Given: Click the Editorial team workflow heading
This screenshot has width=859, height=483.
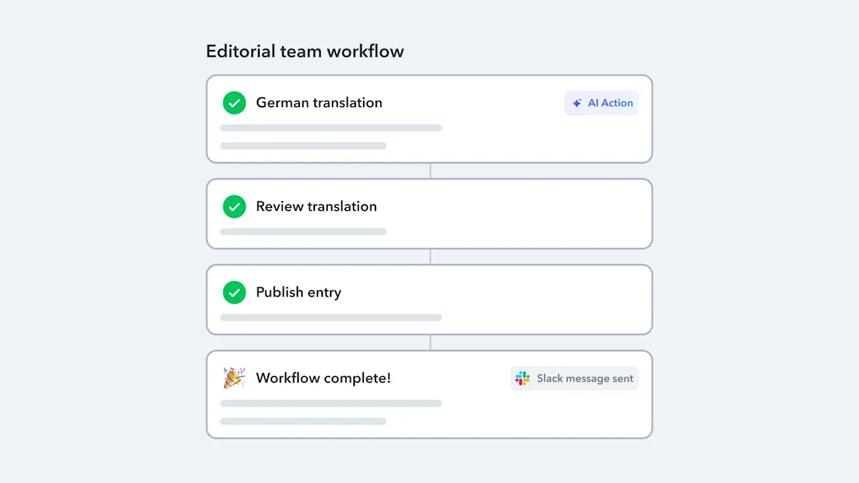Looking at the screenshot, I should coord(305,51).
